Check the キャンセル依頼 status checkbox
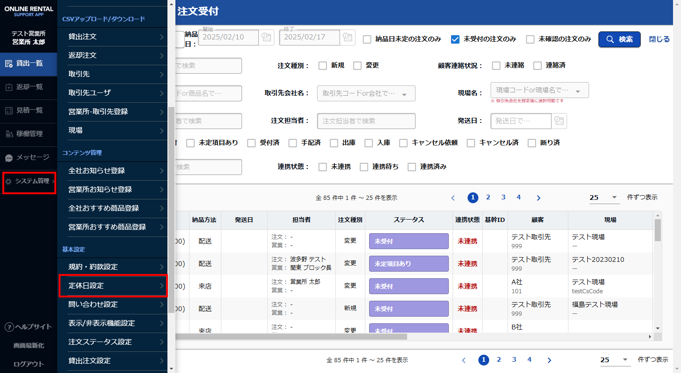This screenshot has width=681, height=373. [x=403, y=143]
